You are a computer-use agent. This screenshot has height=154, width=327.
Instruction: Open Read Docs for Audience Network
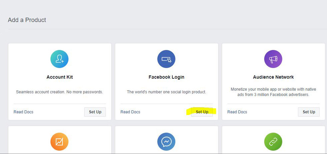(237, 112)
